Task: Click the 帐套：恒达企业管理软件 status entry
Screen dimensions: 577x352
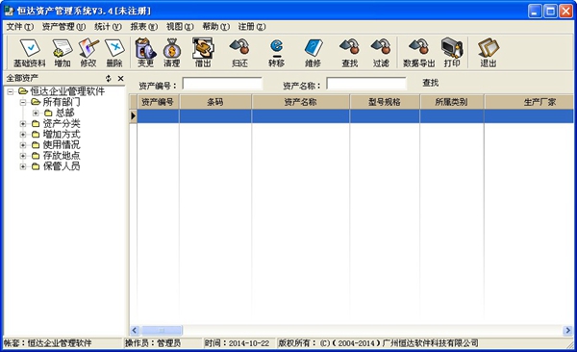Action: click(x=48, y=343)
